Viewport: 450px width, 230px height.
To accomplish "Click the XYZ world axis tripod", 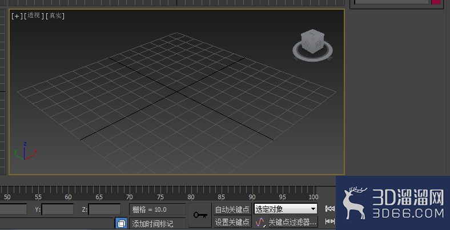I will pos(25,151).
